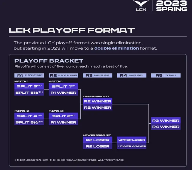Click the LOWER WINNER slot
The image size is (192, 170).
[x=132, y=146]
